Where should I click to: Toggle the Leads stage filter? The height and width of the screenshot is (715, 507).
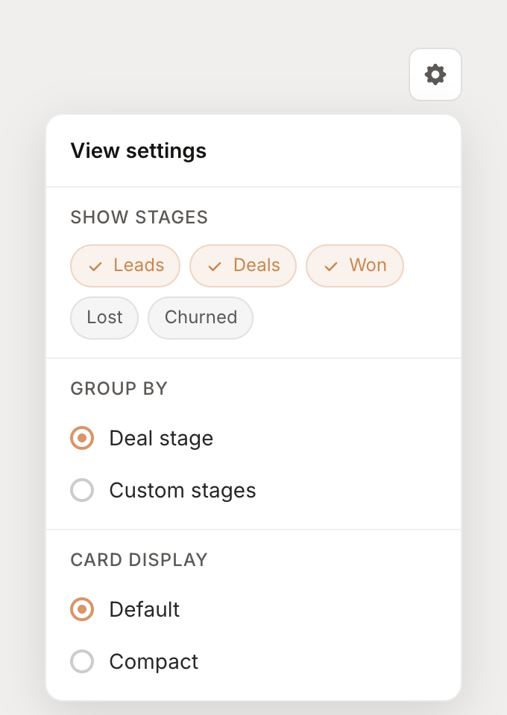point(125,266)
